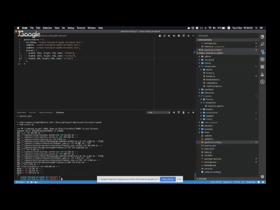This screenshot has height=210, width=280.
Task: Open the Search view in the activity bar
Action: coord(262,44)
